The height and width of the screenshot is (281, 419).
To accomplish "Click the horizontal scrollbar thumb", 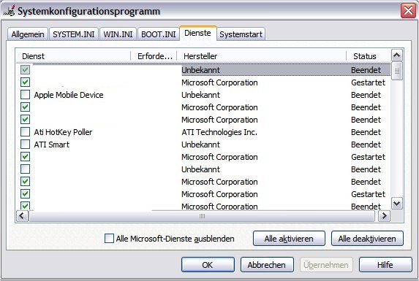I will pyautogui.click(x=202, y=216).
